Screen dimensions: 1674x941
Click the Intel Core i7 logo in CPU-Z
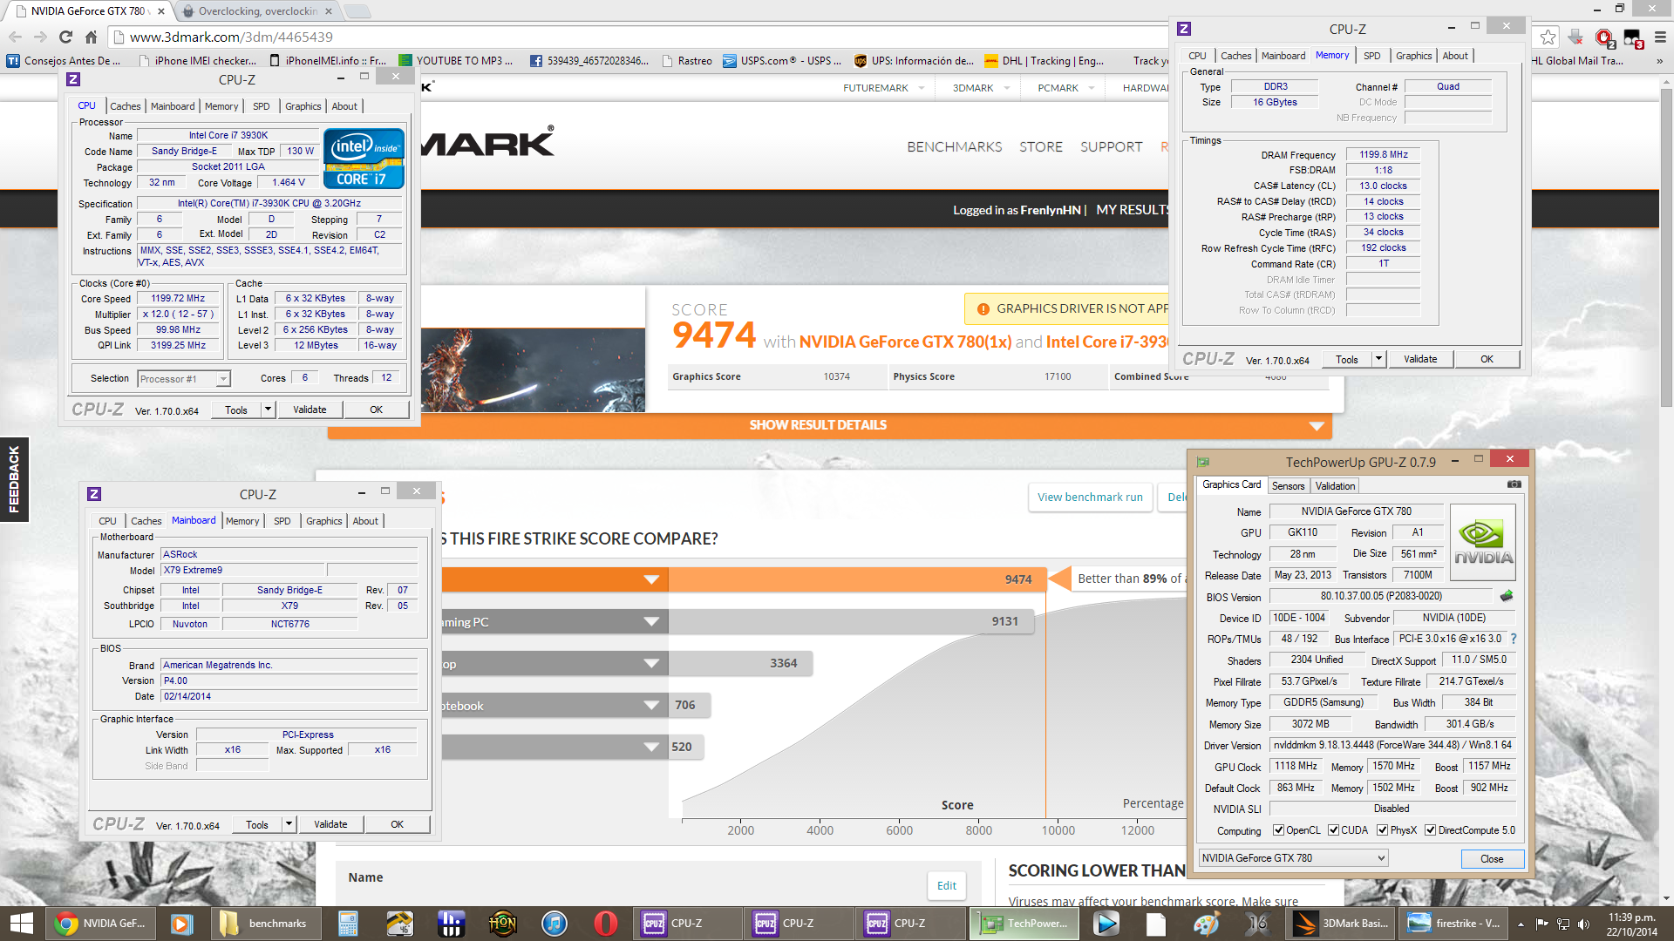tap(364, 159)
